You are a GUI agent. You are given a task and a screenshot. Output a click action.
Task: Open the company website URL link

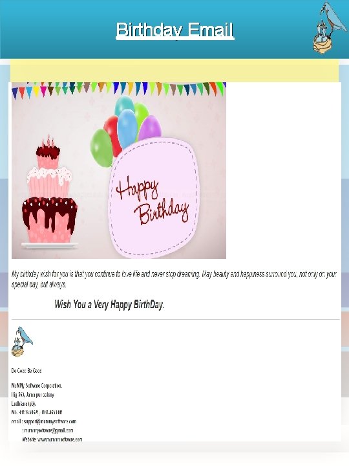click(x=59, y=439)
